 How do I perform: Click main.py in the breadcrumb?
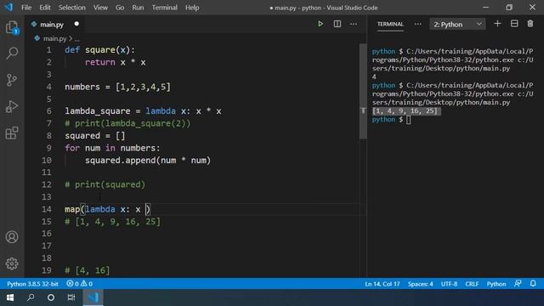tap(54, 38)
